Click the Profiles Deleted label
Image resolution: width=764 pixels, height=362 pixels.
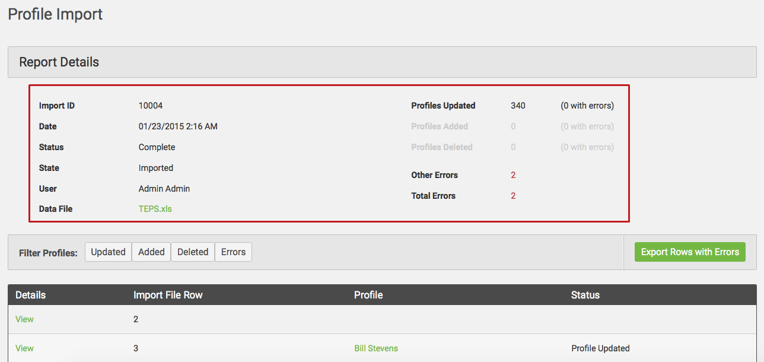(442, 147)
